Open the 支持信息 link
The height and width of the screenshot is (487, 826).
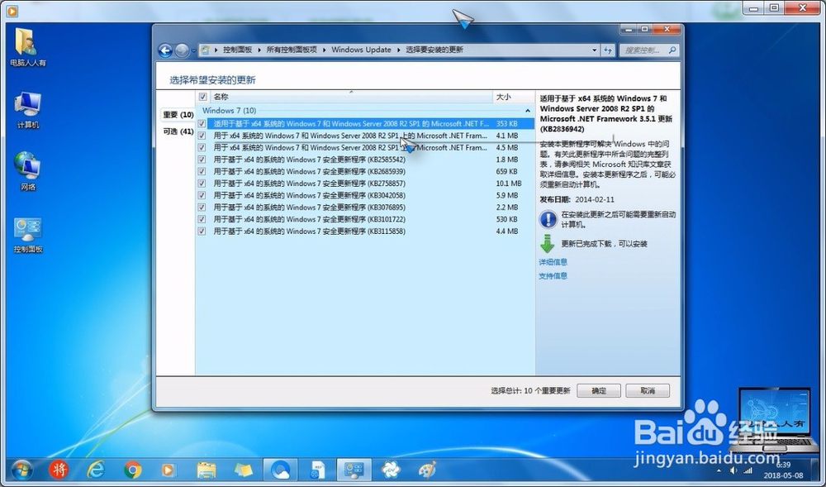click(x=553, y=275)
